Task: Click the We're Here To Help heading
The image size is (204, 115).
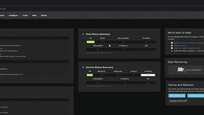Action: point(179,33)
